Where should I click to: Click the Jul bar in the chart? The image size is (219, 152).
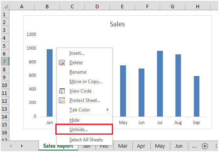point(160,83)
